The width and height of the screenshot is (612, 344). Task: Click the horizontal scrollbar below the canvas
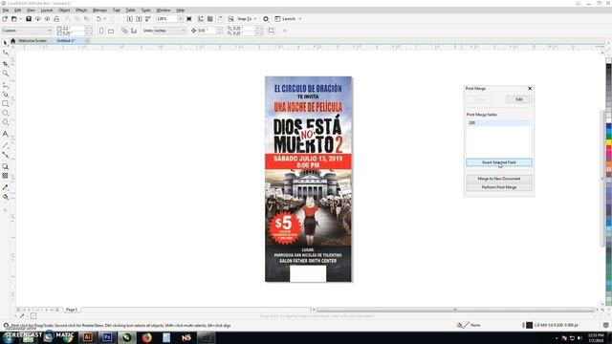point(455,310)
